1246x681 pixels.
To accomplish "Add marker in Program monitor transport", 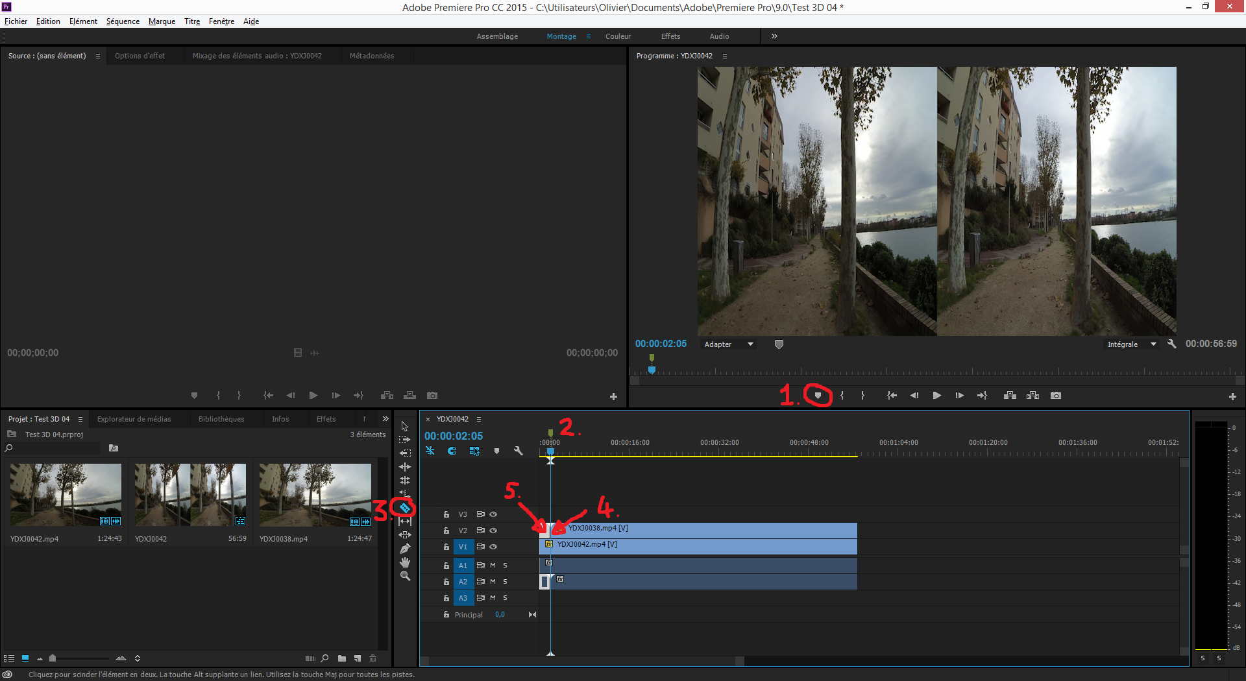I will pyautogui.click(x=818, y=396).
